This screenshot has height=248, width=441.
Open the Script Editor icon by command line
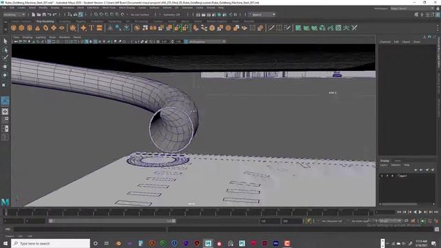pos(437,229)
